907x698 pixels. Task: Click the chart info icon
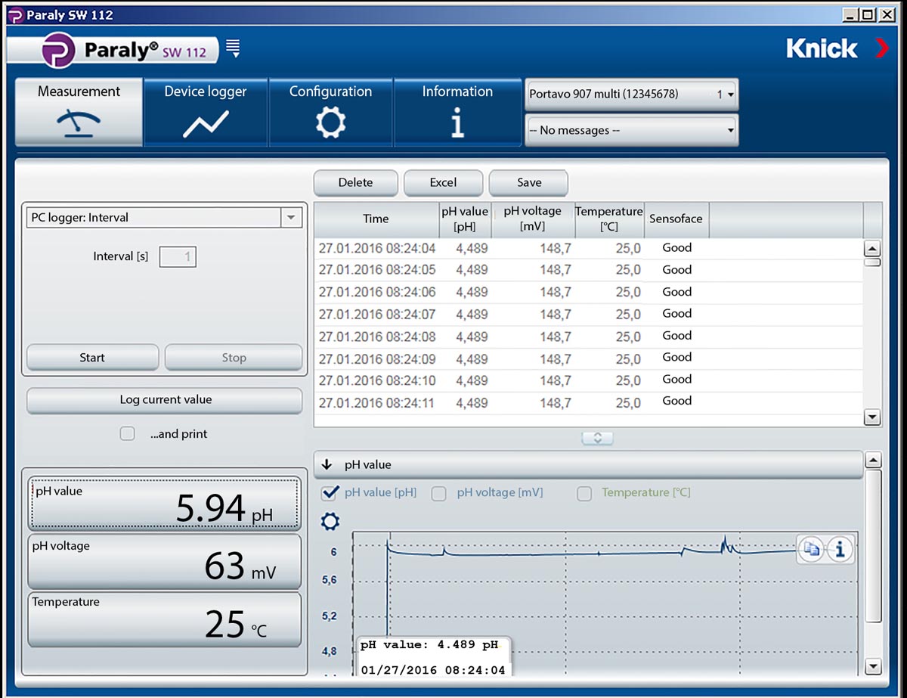840,549
